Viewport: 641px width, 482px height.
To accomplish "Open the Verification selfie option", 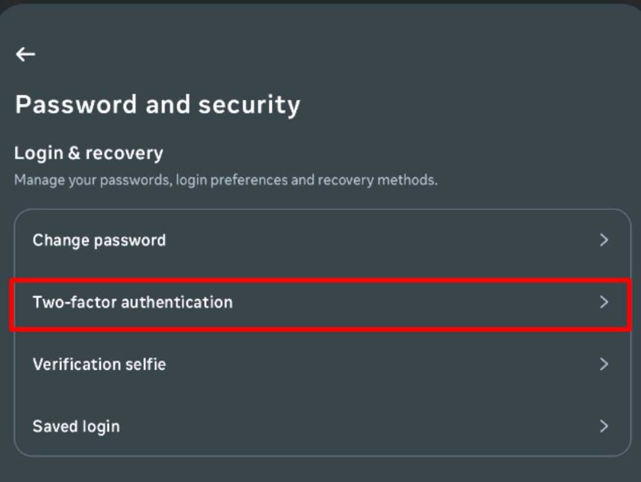I will click(x=99, y=365).
